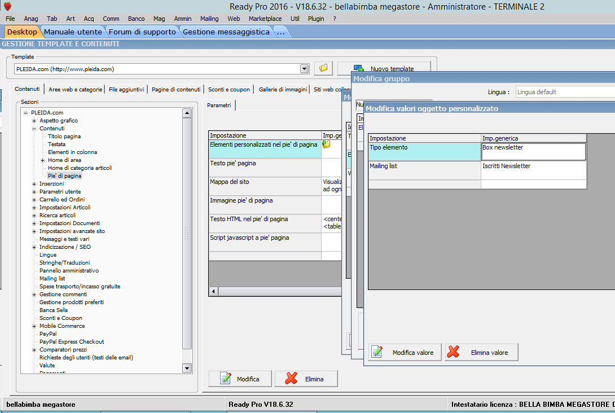
Task: Click the Modifica valore button
Action: [x=405, y=352]
